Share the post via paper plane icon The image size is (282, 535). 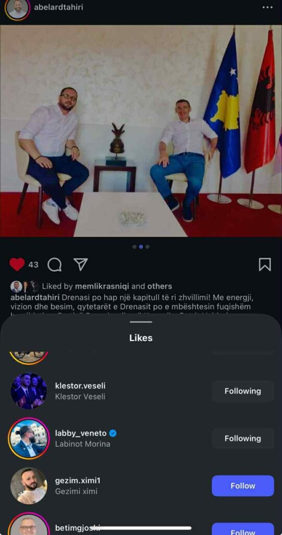[81, 264]
